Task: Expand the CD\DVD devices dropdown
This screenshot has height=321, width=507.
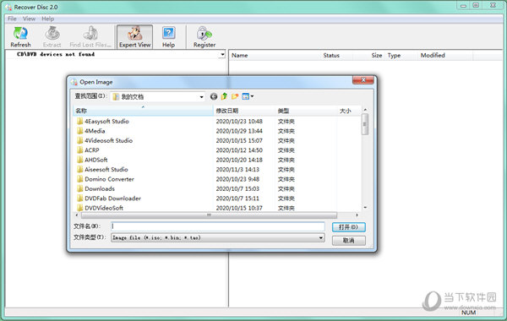Action: click(222, 54)
